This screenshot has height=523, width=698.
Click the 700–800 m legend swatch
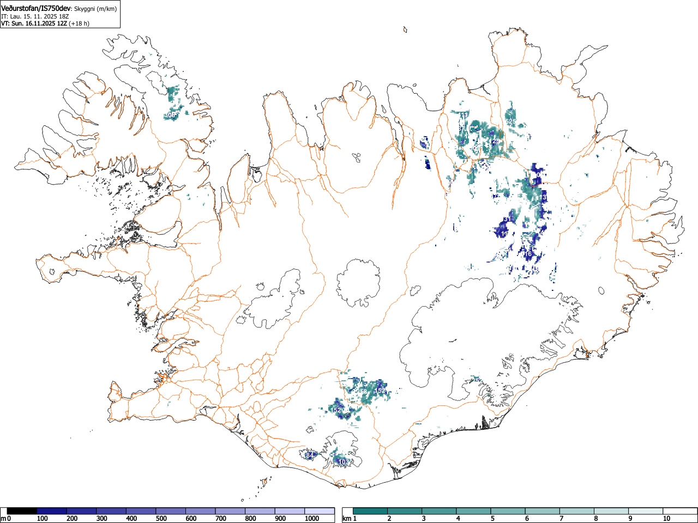pos(230,511)
